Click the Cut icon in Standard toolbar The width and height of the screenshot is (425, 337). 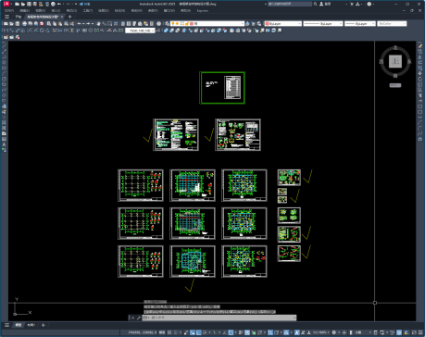point(49,23)
